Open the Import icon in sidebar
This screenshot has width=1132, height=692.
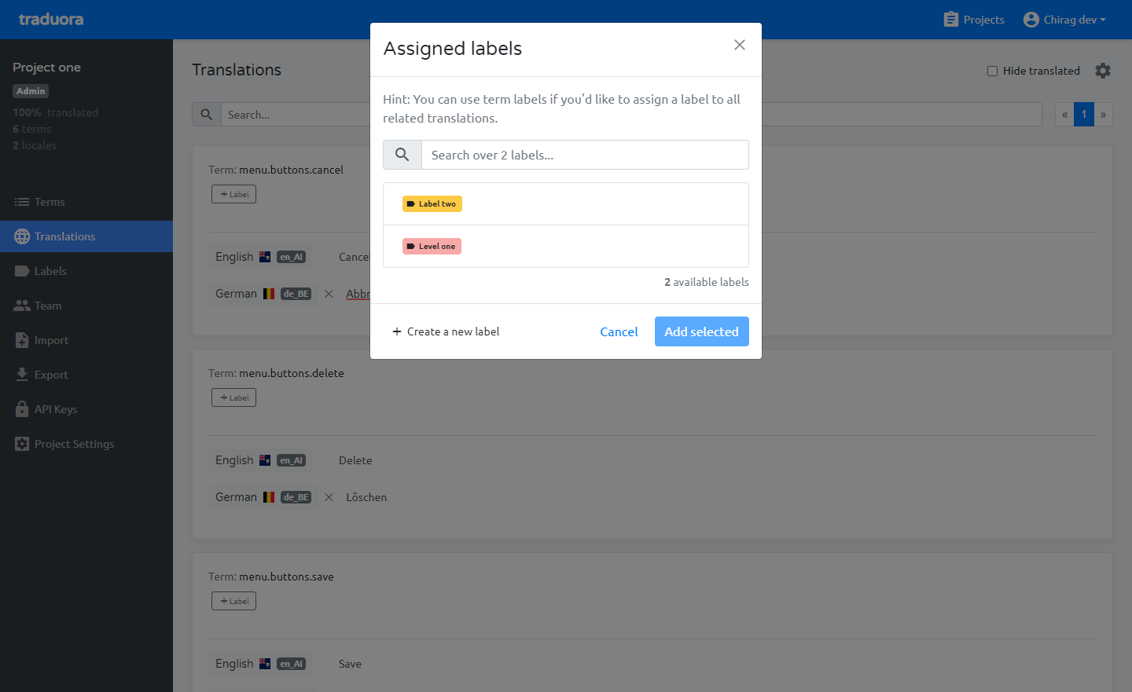(x=22, y=340)
